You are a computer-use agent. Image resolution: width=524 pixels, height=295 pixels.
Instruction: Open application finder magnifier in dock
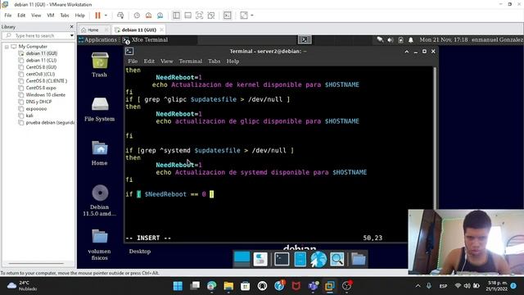(x=337, y=259)
